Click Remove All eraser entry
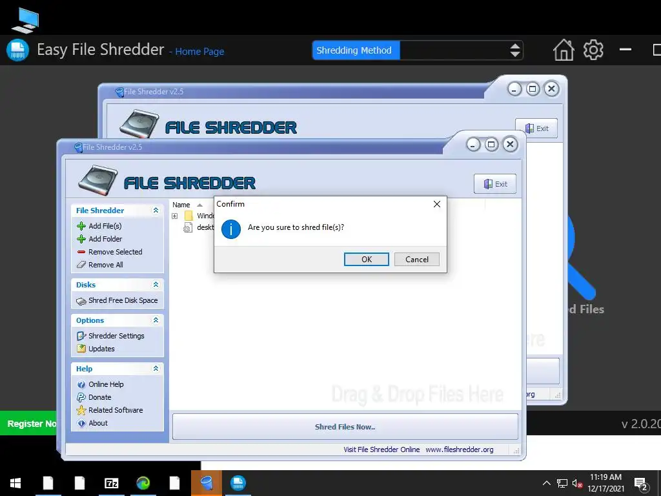The height and width of the screenshot is (496, 661). coord(100,265)
